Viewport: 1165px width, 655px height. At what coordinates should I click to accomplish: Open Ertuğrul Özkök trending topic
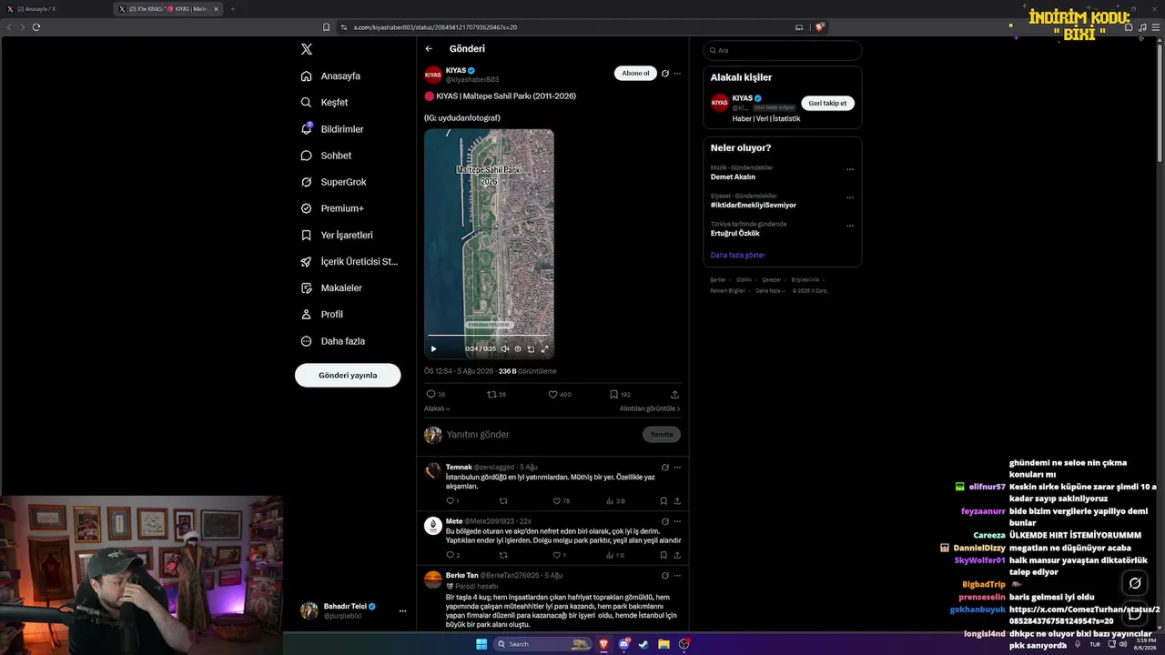click(735, 233)
